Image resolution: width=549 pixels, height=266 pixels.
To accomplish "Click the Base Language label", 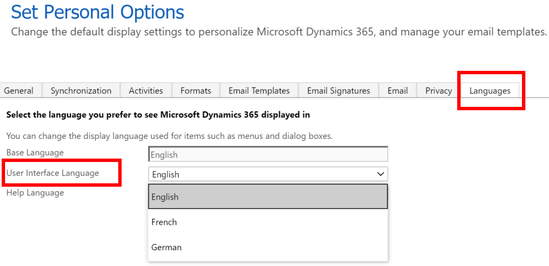I will click(35, 152).
